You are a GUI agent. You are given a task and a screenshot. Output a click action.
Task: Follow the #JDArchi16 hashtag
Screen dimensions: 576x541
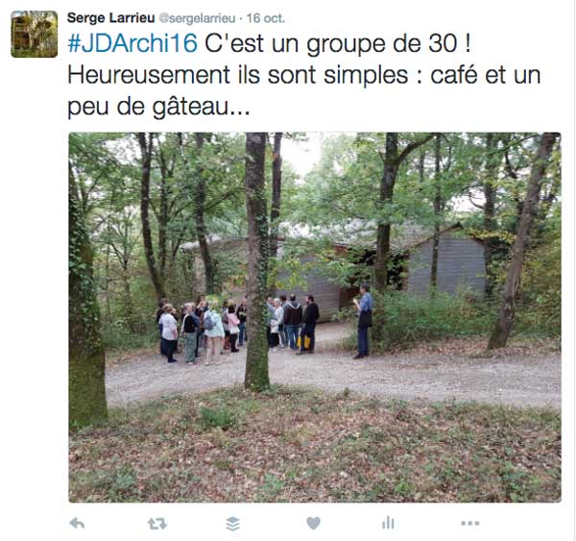tap(132, 43)
